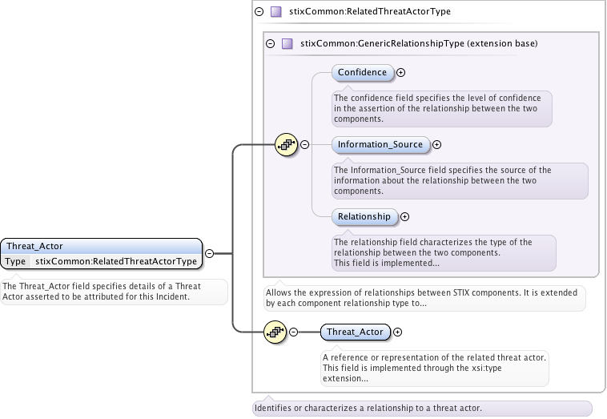The image size is (607, 419).
Task: Select the child Threat_Actor element box
Action: point(355,332)
